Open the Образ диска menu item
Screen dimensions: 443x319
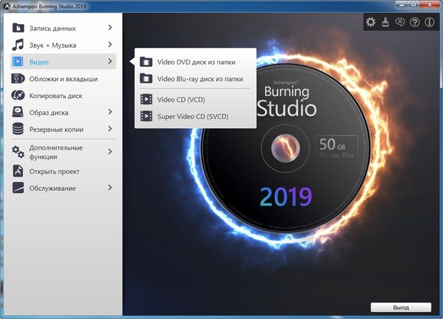pos(63,112)
